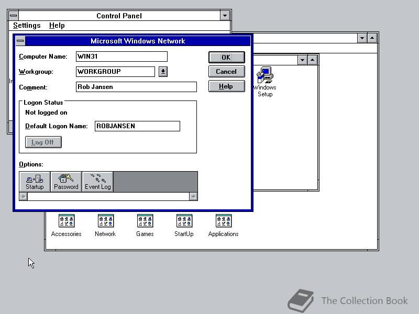Image resolution: width=419 pixels, height=314 pixels.
Task: Open the StartUp program group
Action: [x=184, y=226]
